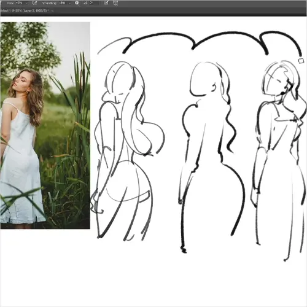Viewport: 307px width, 307px height.
Task: Click the reference photo of woman
Action: click(45, 125)
